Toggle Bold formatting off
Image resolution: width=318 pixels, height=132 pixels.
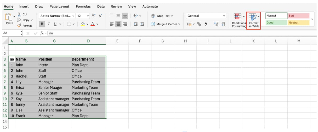(42, 24)
